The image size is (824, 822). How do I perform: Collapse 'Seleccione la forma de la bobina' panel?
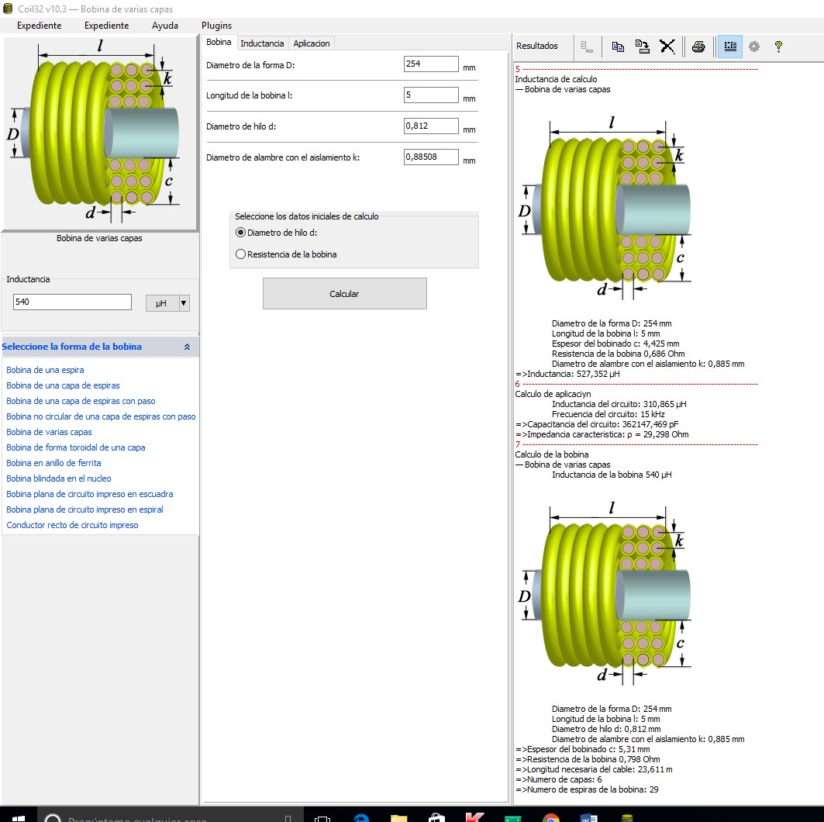(x=187, y=347)
